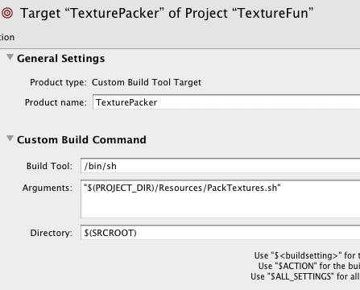Collapse the Custom Build Command disclosure triangle

[10, 139]
